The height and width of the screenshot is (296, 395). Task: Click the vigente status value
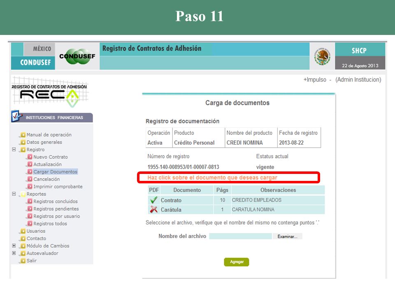265,167
